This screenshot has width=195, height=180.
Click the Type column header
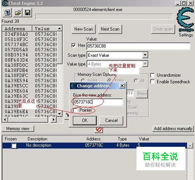(122, 139)
